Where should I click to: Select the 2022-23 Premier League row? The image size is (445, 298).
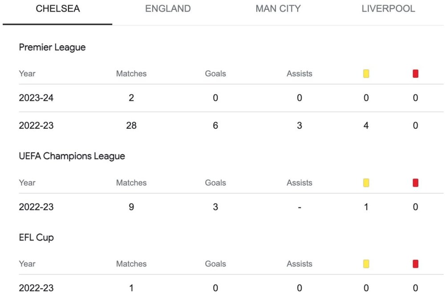(231, 126)
